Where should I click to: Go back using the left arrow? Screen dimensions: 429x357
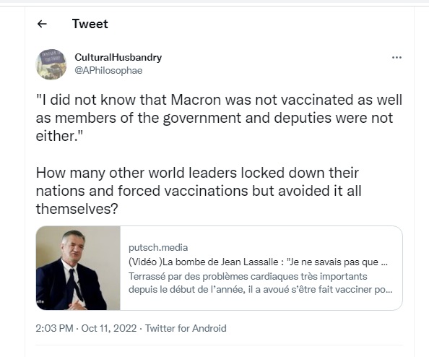tap(42, 24)
